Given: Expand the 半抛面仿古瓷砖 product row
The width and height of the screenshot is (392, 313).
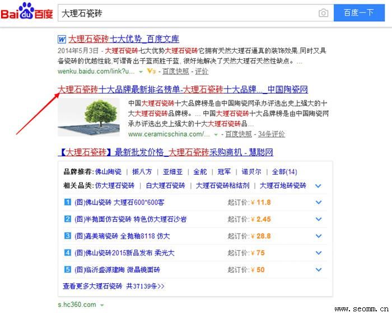Looking at the screenshot, I should tap(319, 219).
